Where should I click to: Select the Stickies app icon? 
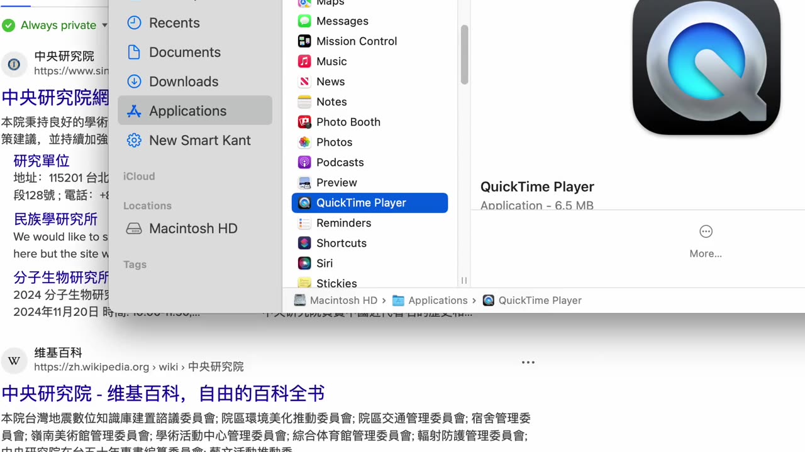[304, 283]
